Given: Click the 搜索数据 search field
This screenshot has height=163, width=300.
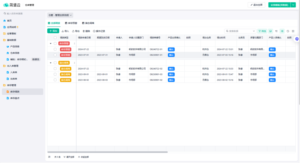Looking at the screenshot, I should [240, 31].
